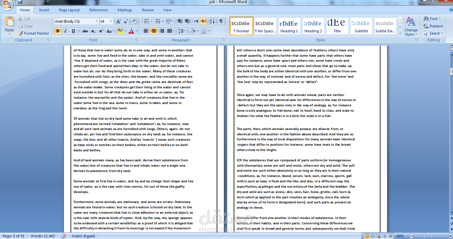Click the bullets list icon
The image size is (453, 239).
146,21
